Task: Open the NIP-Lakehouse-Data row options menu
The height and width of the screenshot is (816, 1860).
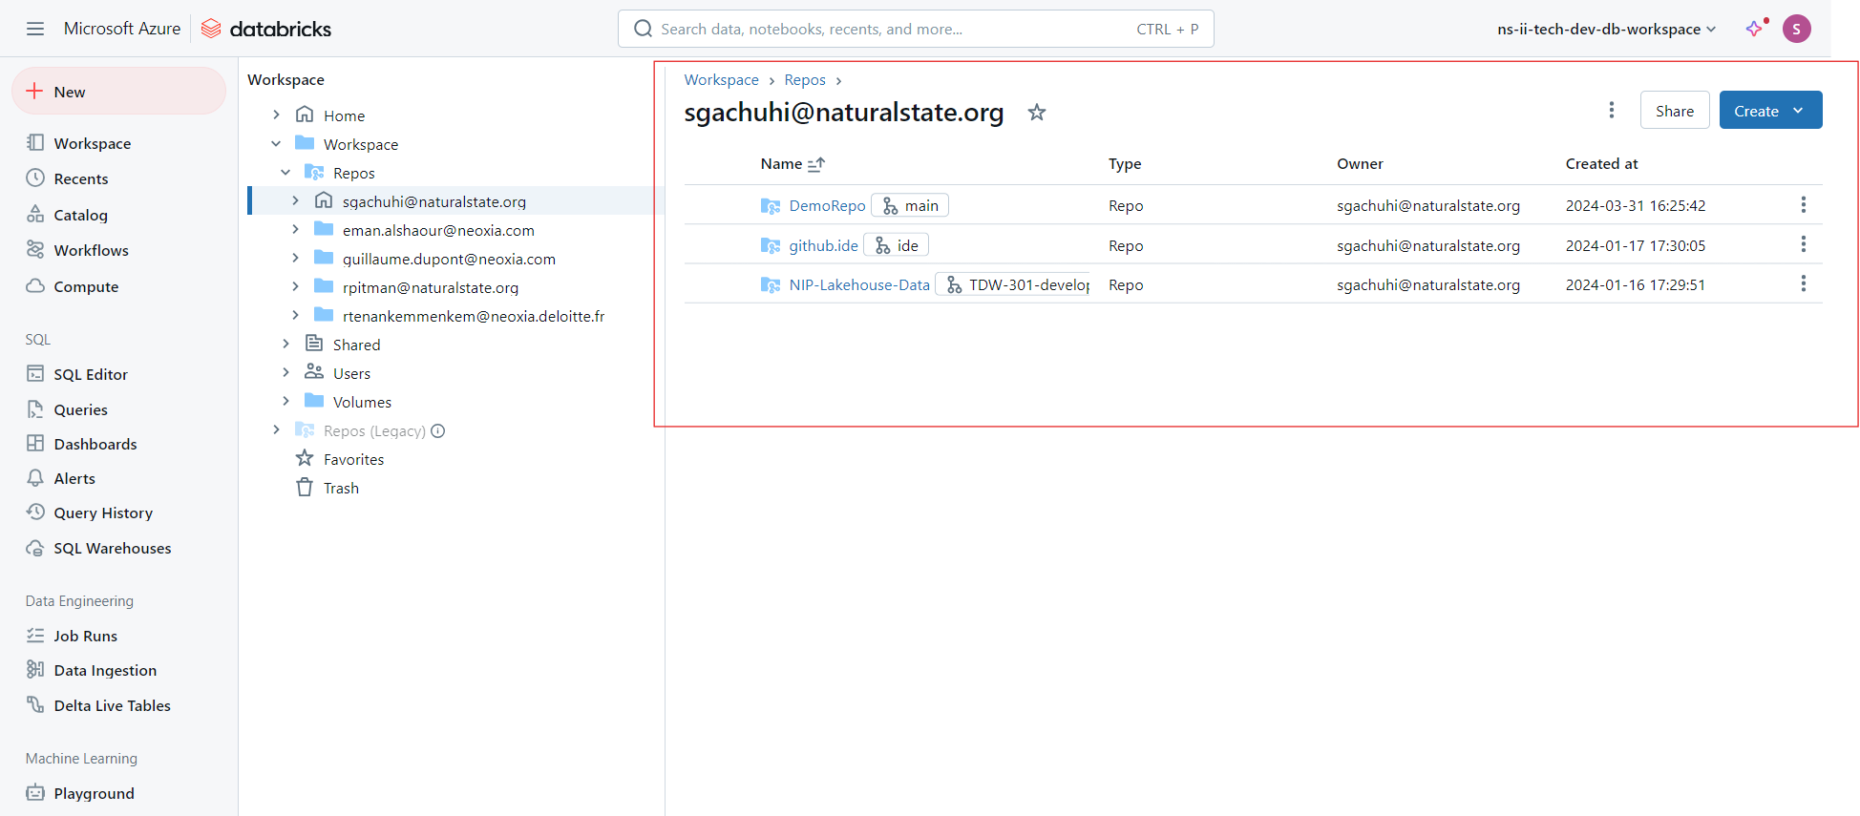Action: pyautogui.click(x=1804, y=284)
